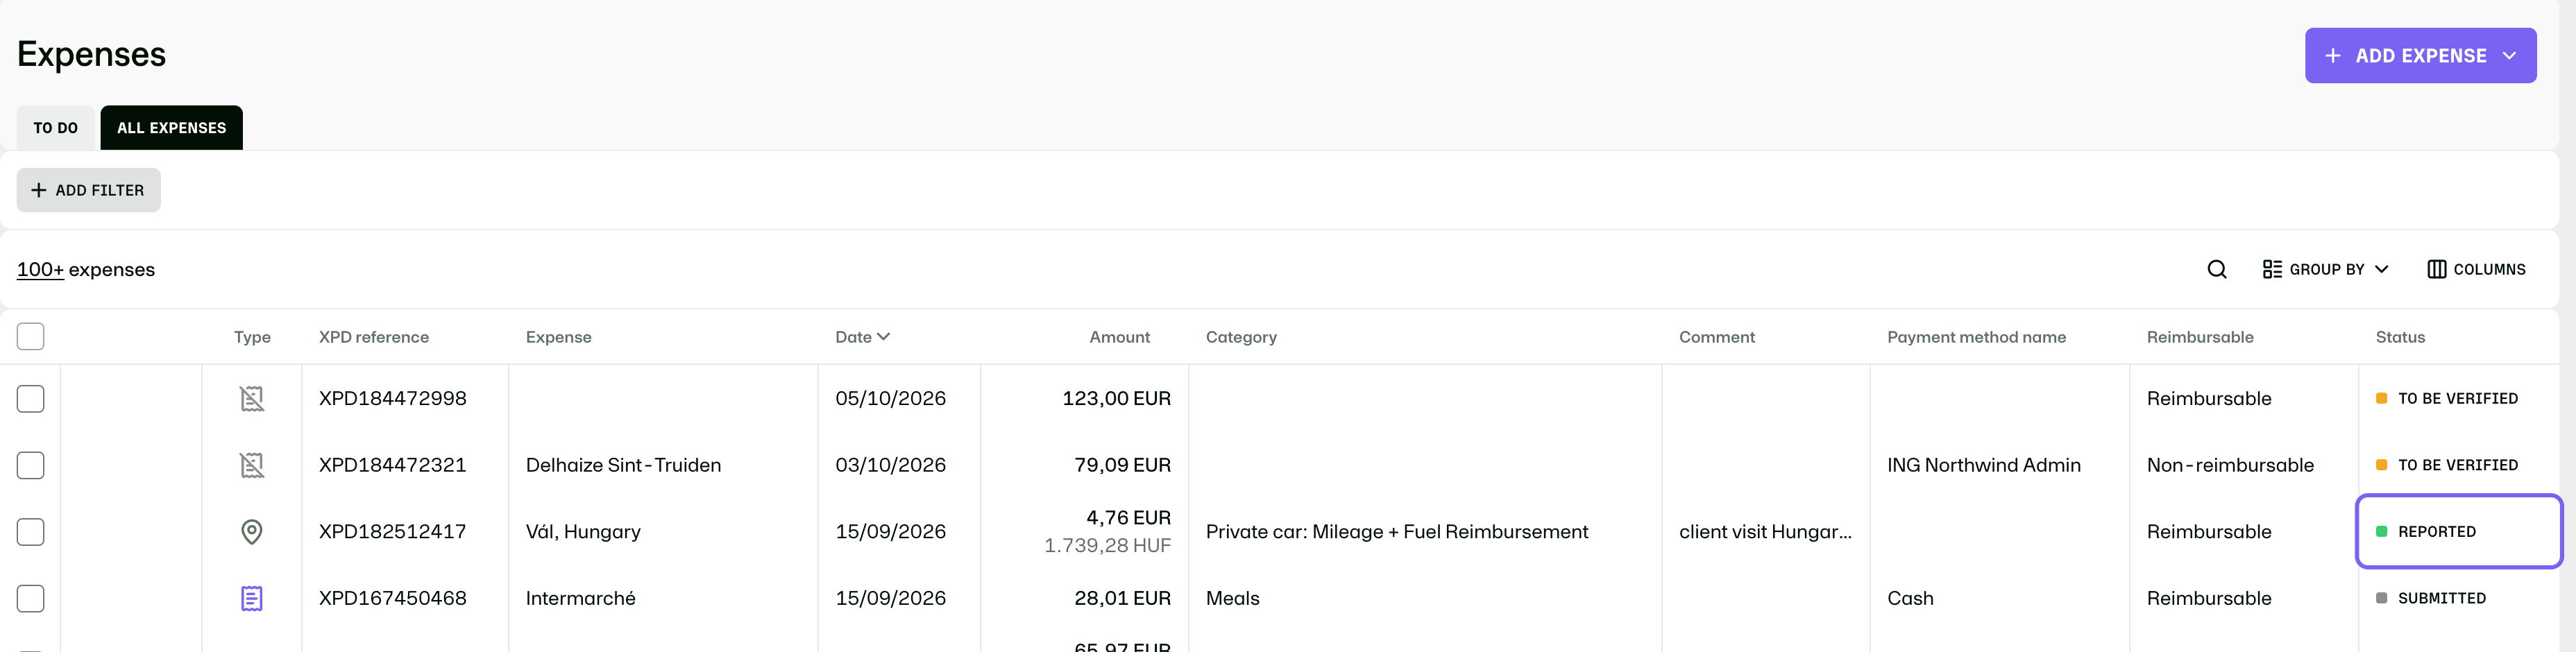Click the Cash payment method cell
The image size is (2576, 652).
1910,598
